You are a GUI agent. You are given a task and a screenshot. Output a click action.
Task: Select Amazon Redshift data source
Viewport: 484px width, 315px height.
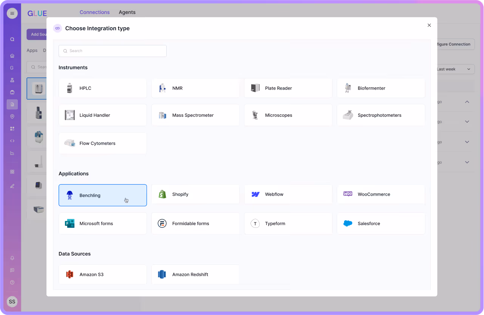point(195,275)
